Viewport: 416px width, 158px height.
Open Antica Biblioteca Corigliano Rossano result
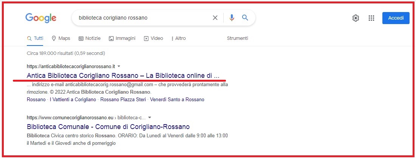[x=123, y=76]
